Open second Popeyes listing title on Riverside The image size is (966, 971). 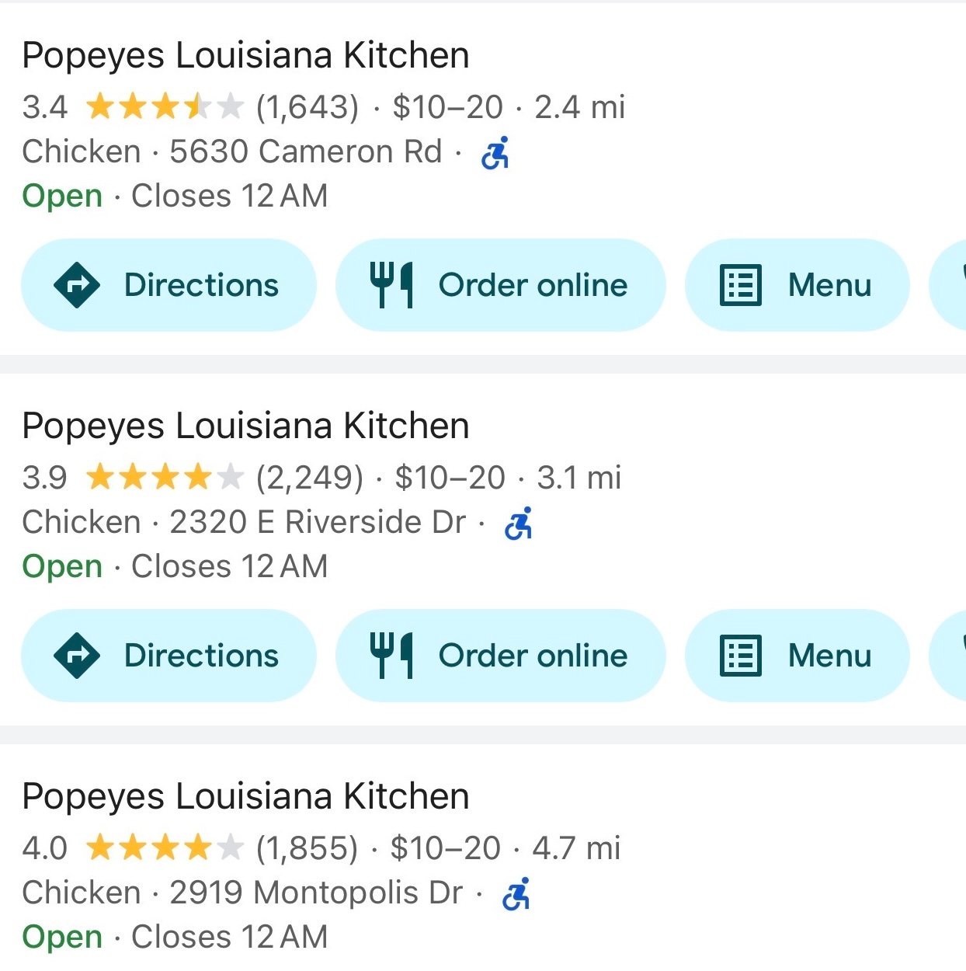coord(245,426)
